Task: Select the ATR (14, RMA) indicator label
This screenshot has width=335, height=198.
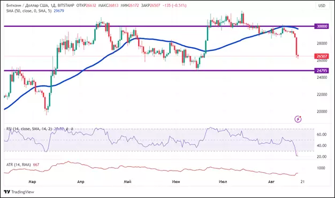Action: coord(19,165)
